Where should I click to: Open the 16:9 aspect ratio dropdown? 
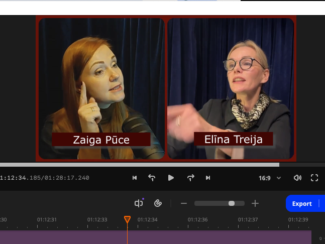click(x=270, y=178)
